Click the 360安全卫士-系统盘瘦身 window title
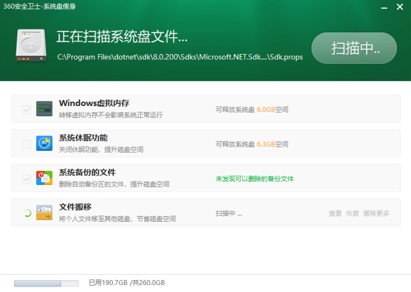 (39, 6)
